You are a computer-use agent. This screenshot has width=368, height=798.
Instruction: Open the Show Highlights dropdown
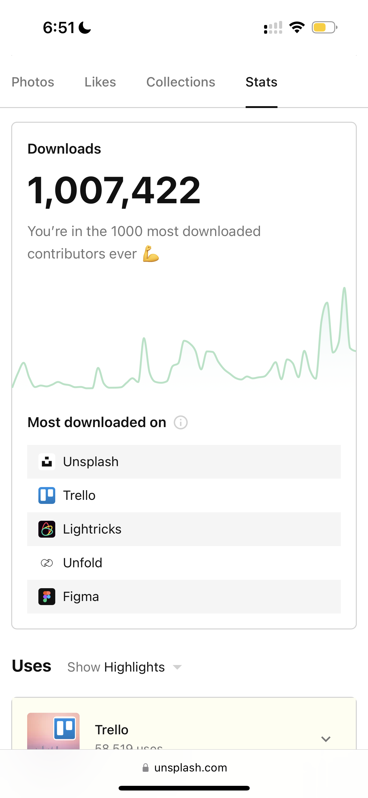(125, 667)
